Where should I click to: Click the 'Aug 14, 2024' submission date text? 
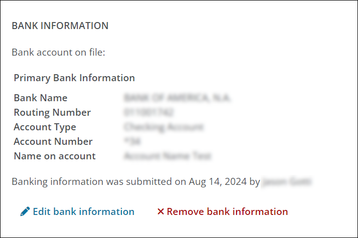pyautogui.click(x=218, y=182)
